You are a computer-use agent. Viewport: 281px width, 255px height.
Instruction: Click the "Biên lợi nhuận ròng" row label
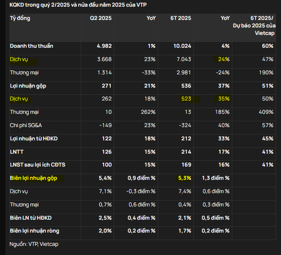pos(35,231)
